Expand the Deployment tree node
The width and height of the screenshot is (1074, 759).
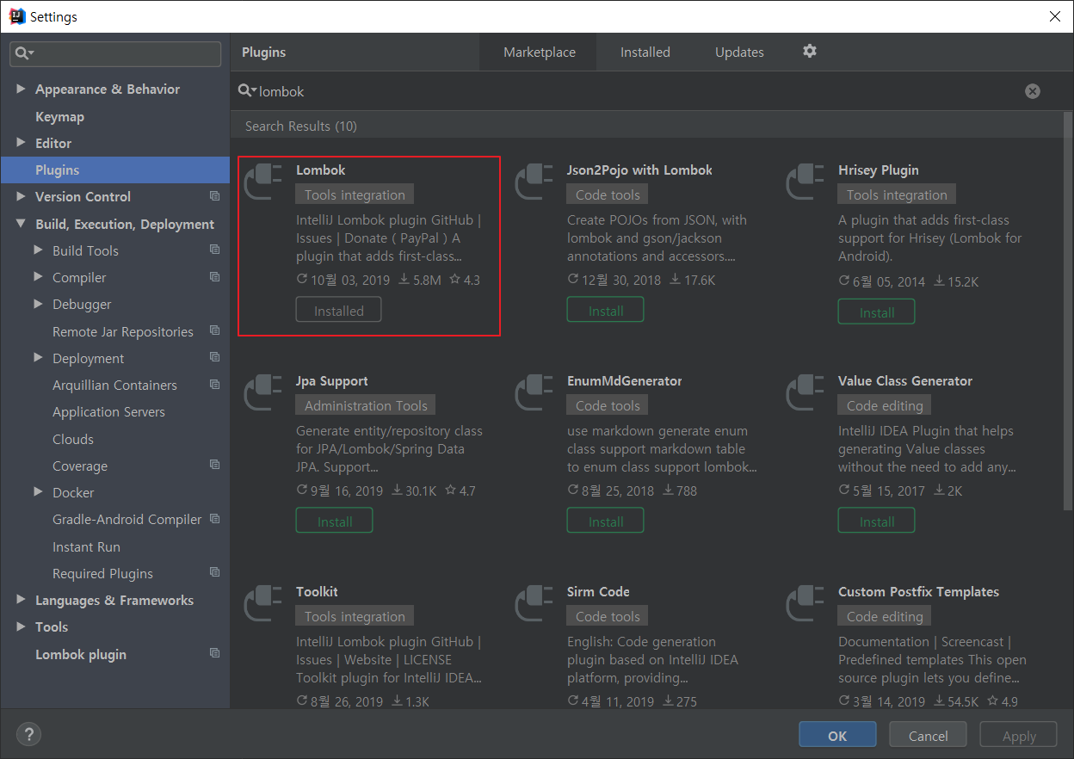click(x=38, y=358)
